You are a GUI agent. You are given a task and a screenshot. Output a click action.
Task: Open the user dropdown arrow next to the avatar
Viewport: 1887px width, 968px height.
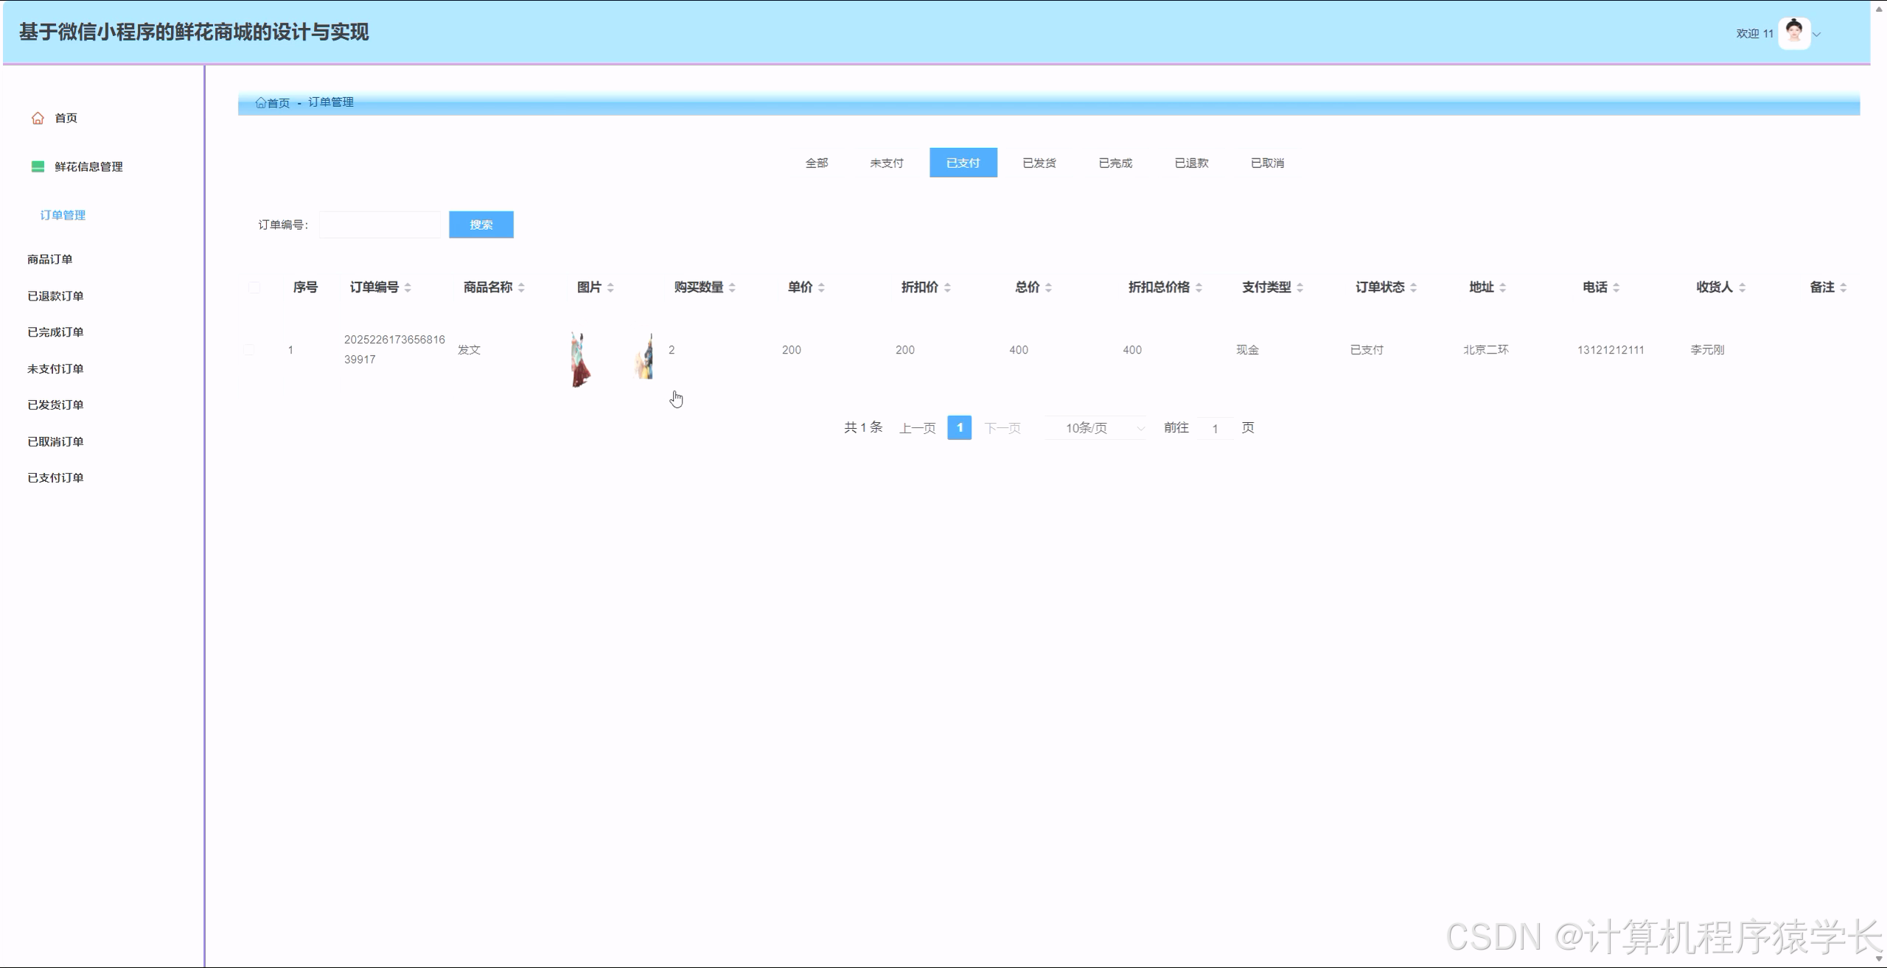click(x=1817, y=34)
